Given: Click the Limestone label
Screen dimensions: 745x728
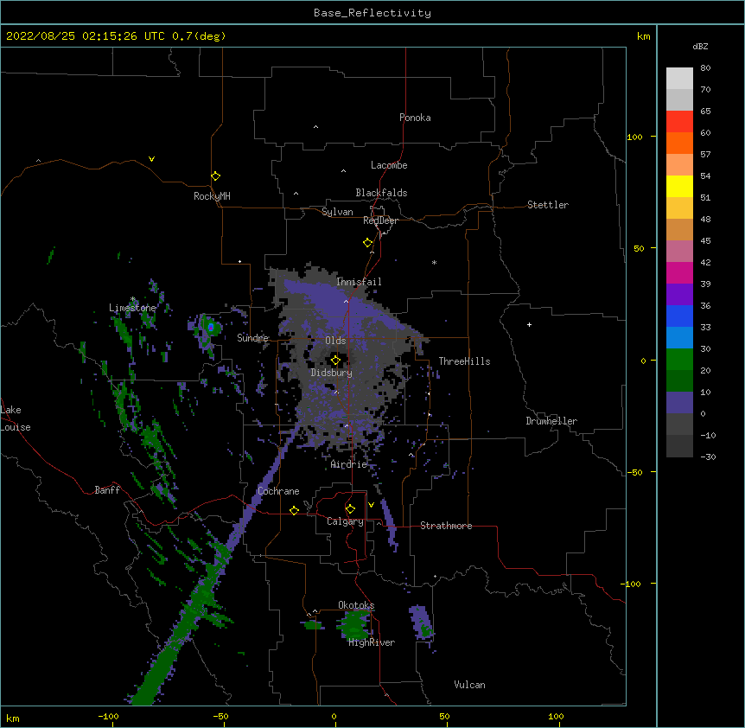Looking at the screenshot, I should click(132, 308).
